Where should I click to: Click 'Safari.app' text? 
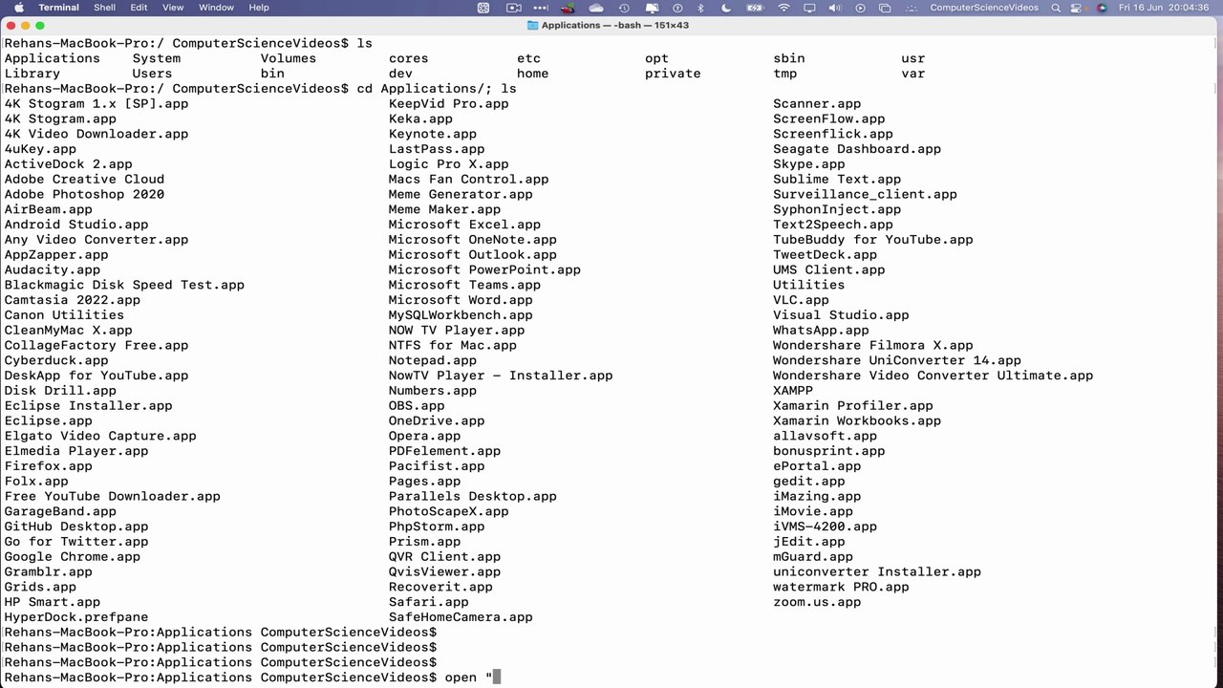click(429, 602)
